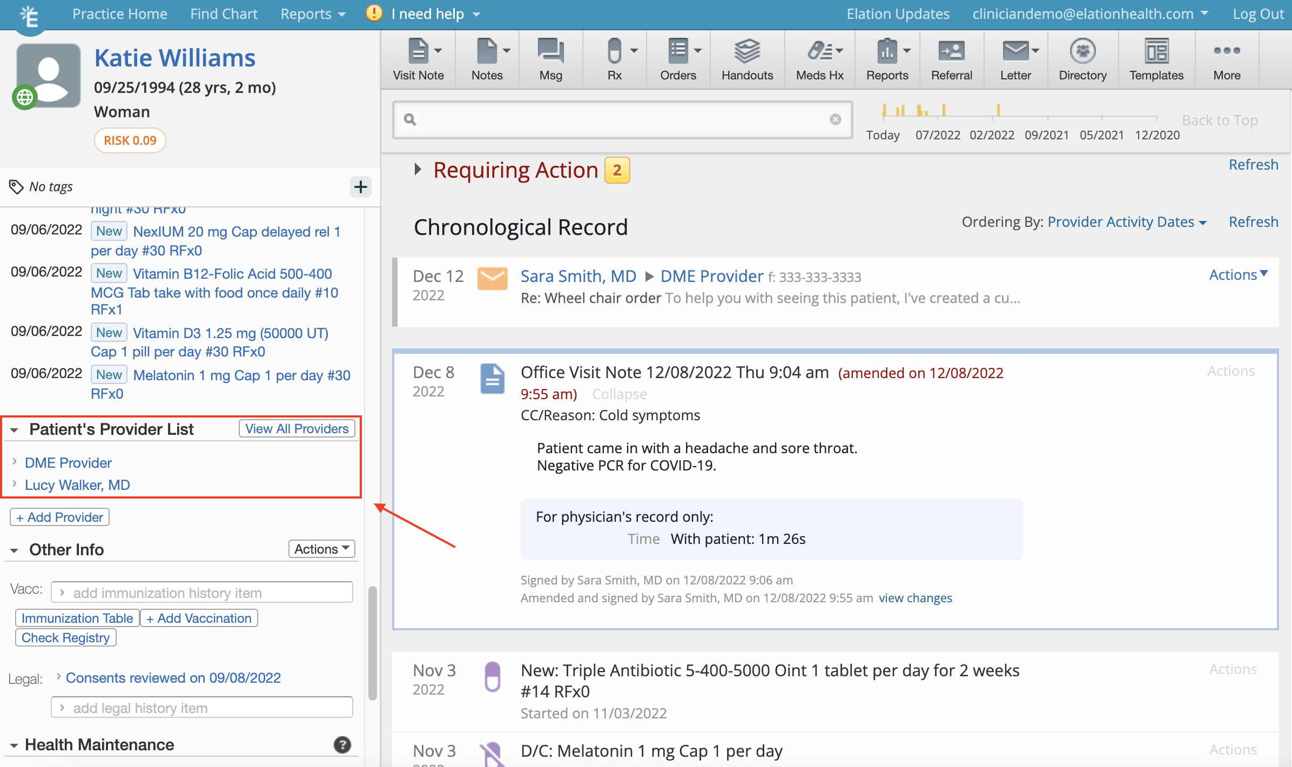Open the Actions dropdown on the Dec 12 message
The height and width of the screenshot is (767, 1292).
pos(1238,275)
